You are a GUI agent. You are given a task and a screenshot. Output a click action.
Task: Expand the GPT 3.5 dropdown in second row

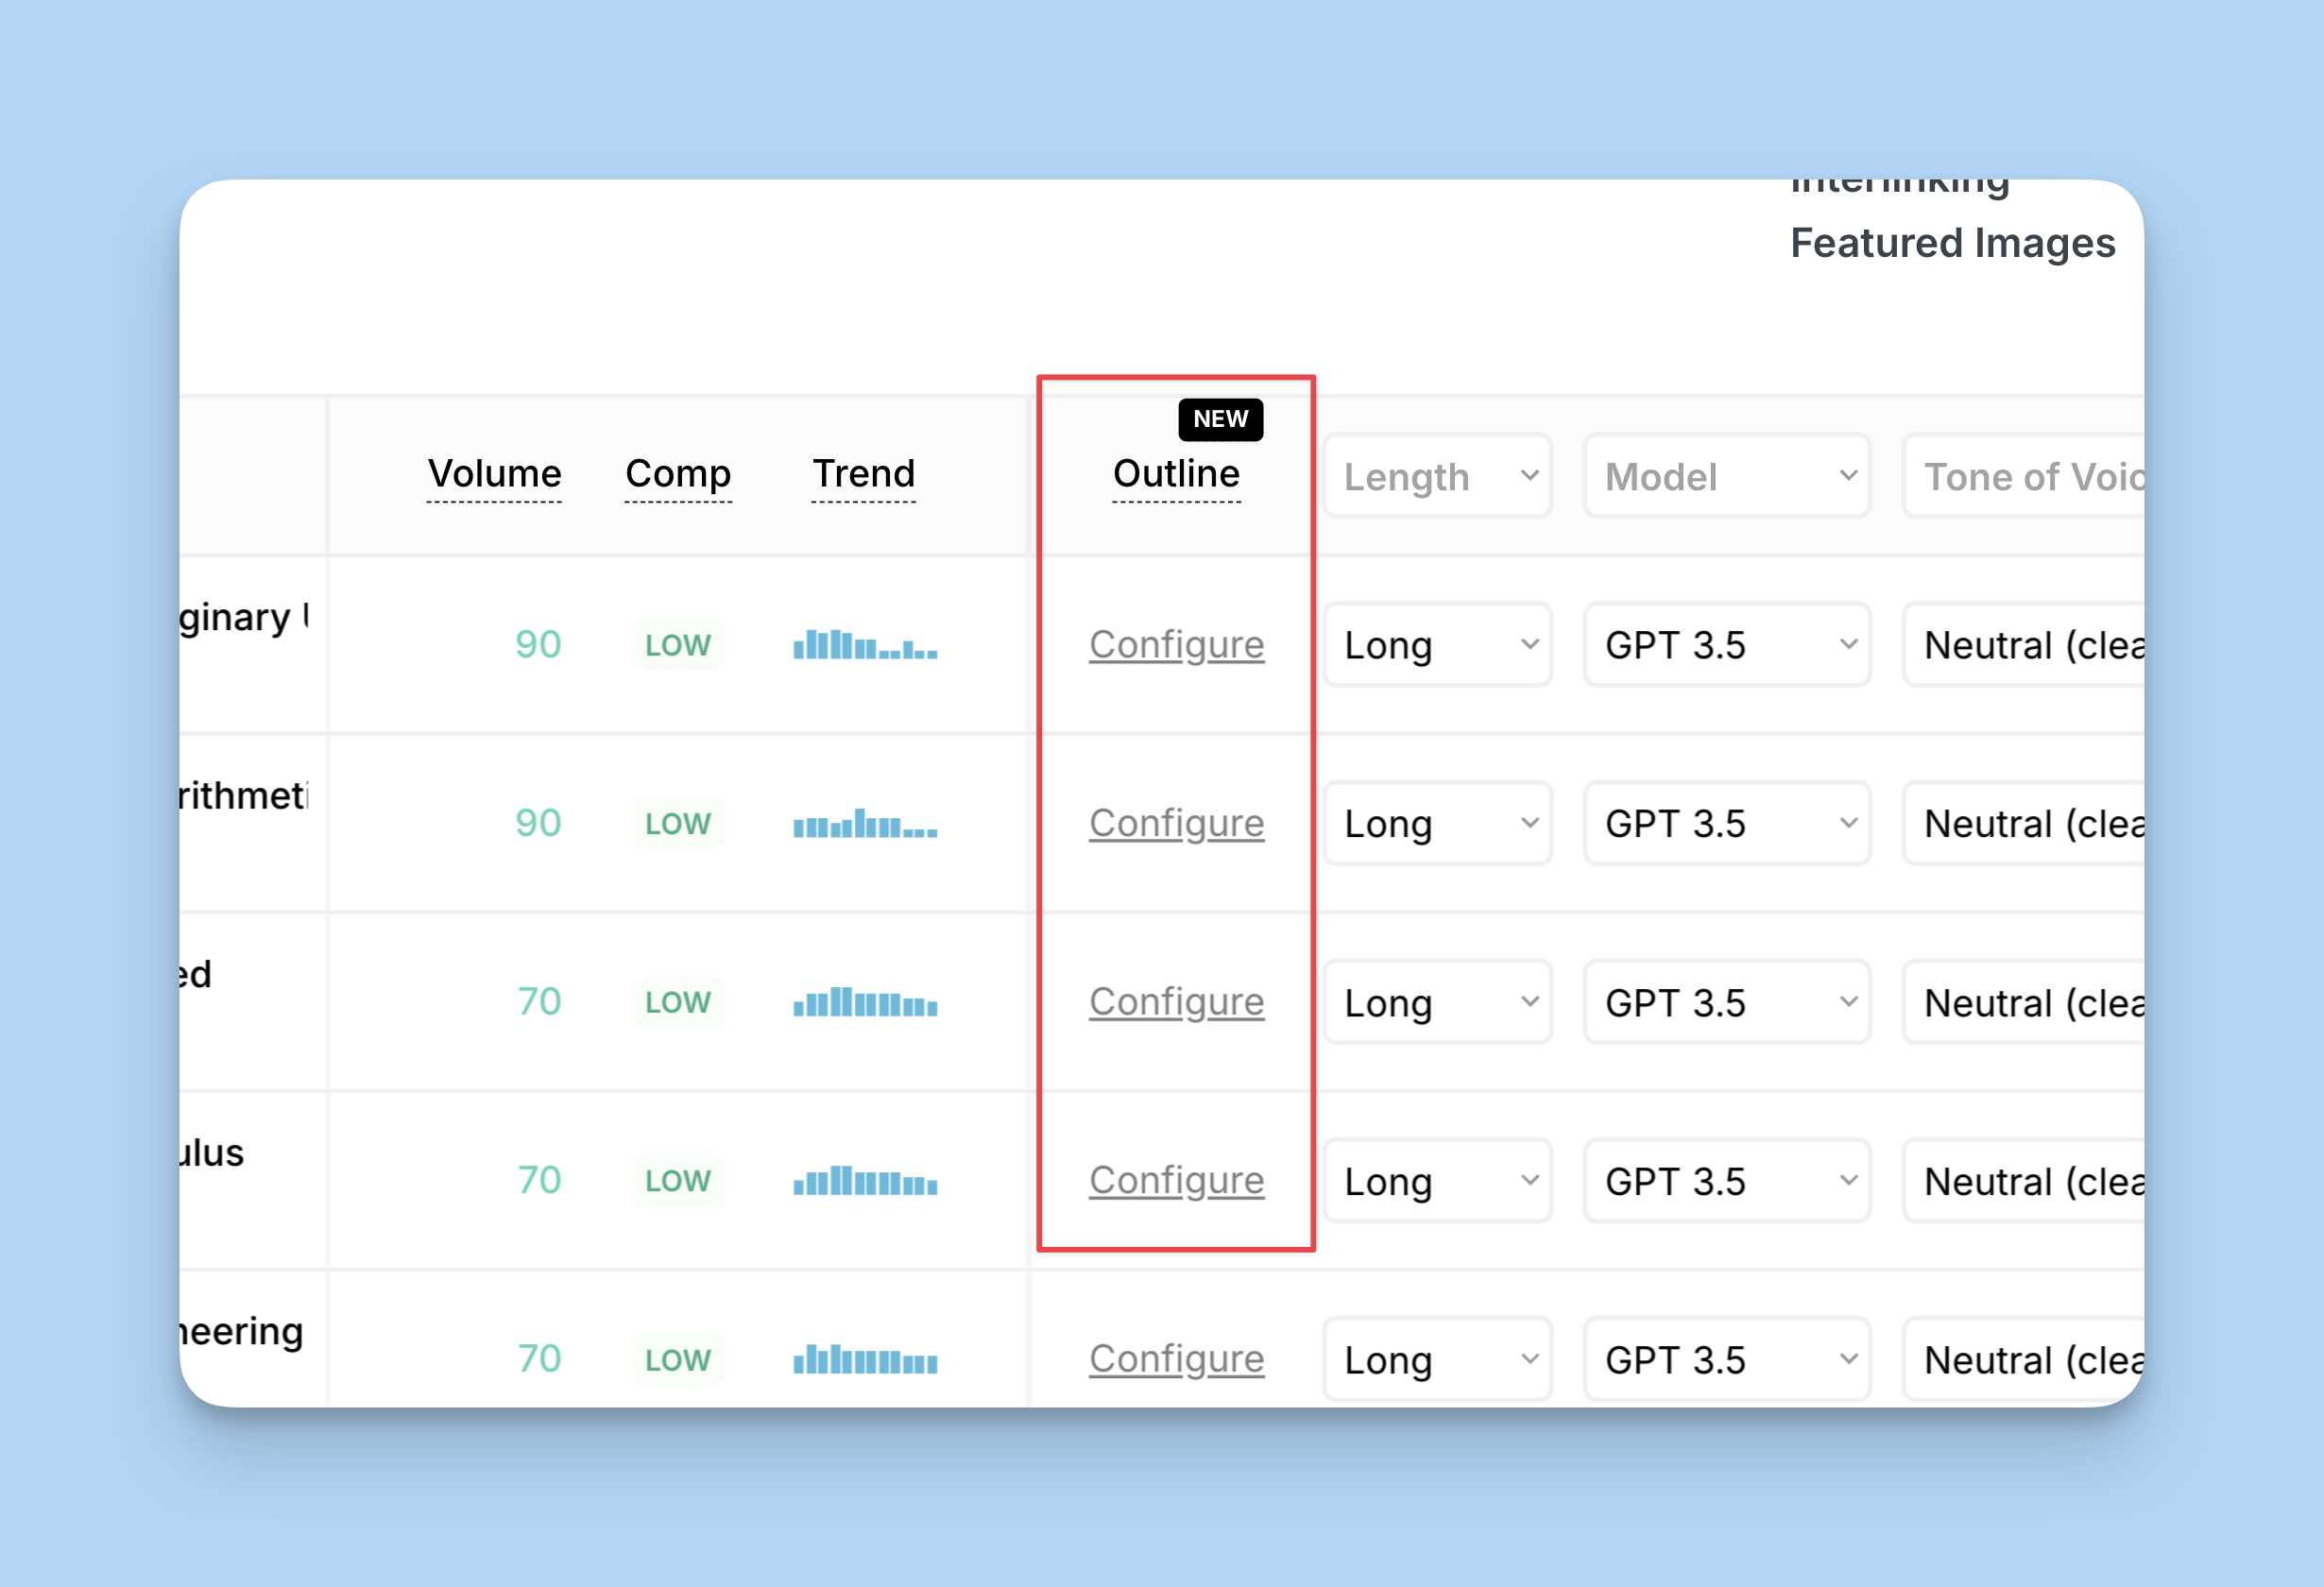1727,824
